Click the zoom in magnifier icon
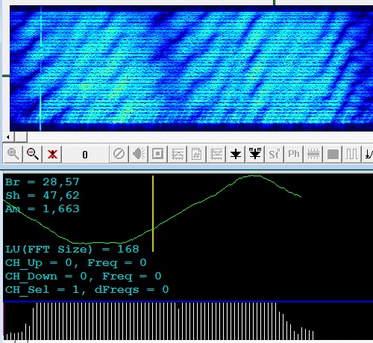373x343 pixels. click(13, 154)
